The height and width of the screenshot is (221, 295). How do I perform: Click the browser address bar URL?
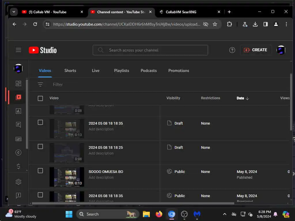(x=127, y=24)
